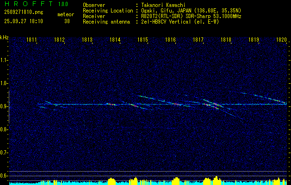
Task: Click the date stamp 25.09.27 18:10
Action: click(24, 21)
